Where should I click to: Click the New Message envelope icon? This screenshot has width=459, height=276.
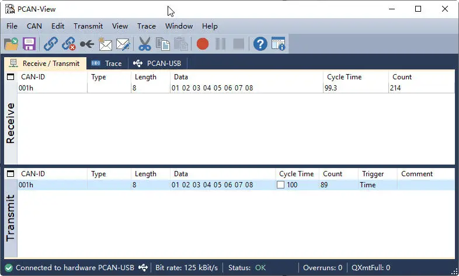105,44
